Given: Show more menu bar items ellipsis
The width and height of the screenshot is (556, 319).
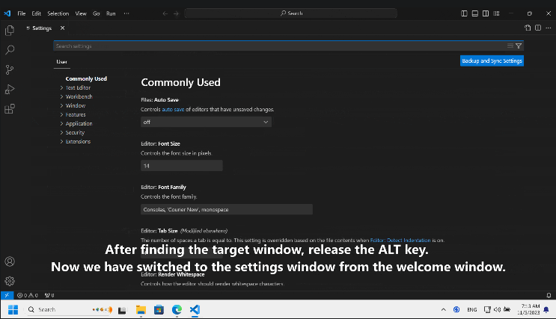Looking at the screenshot, I should click(x=126, y=13).
